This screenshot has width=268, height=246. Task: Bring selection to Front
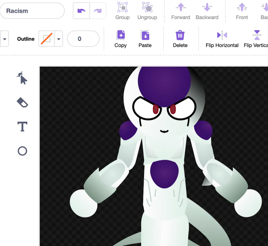(242, 11)
